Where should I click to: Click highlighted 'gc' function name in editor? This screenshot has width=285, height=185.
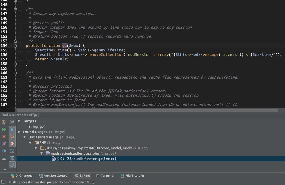tap(65, 45)
